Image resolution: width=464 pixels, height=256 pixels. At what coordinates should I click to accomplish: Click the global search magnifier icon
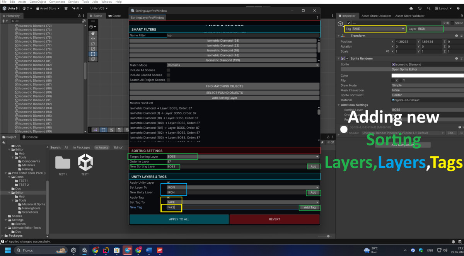pyautogui.click(x=429, y=8)
